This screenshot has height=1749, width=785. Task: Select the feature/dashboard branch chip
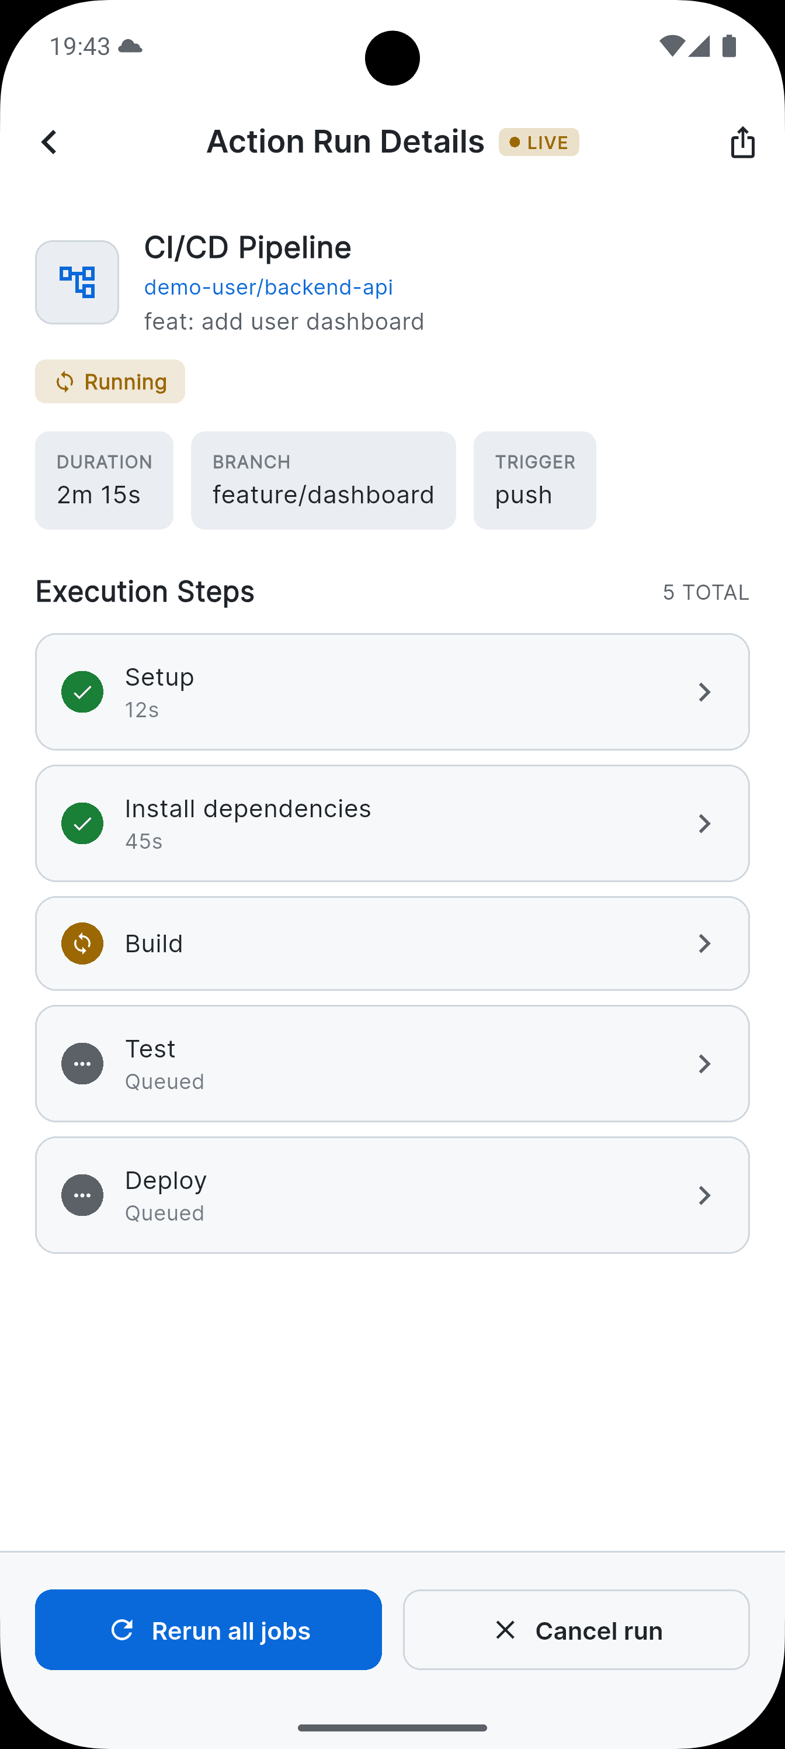(x=323, y=480)
